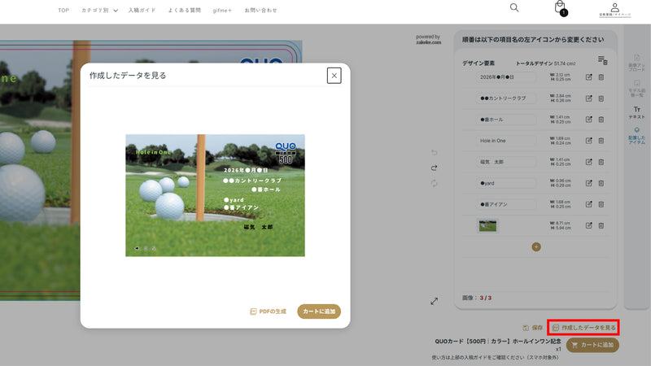
Task: Edit the ●●カントリークラブ element
Action: 588,98
